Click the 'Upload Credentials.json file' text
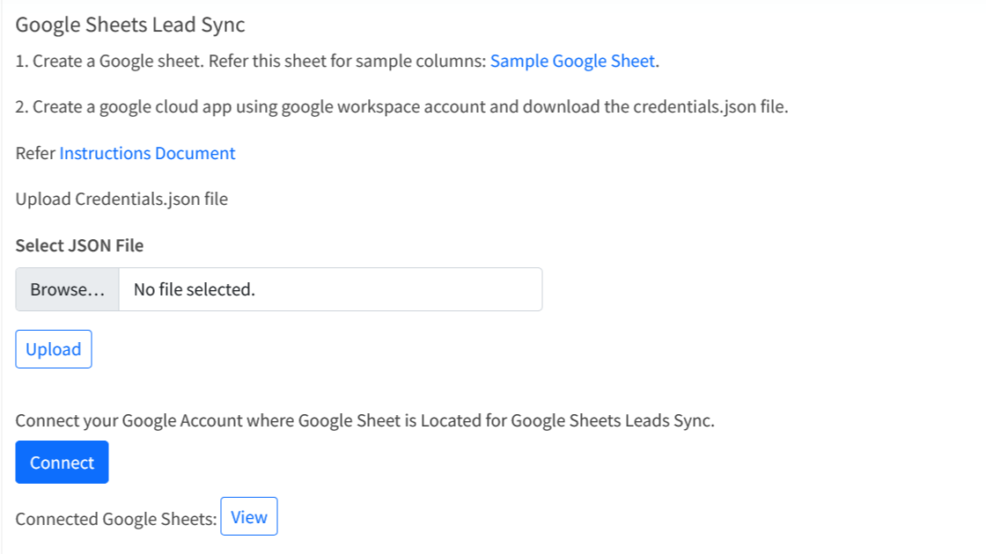This screenshot has width=986, height=554. [x=121, y=199]
